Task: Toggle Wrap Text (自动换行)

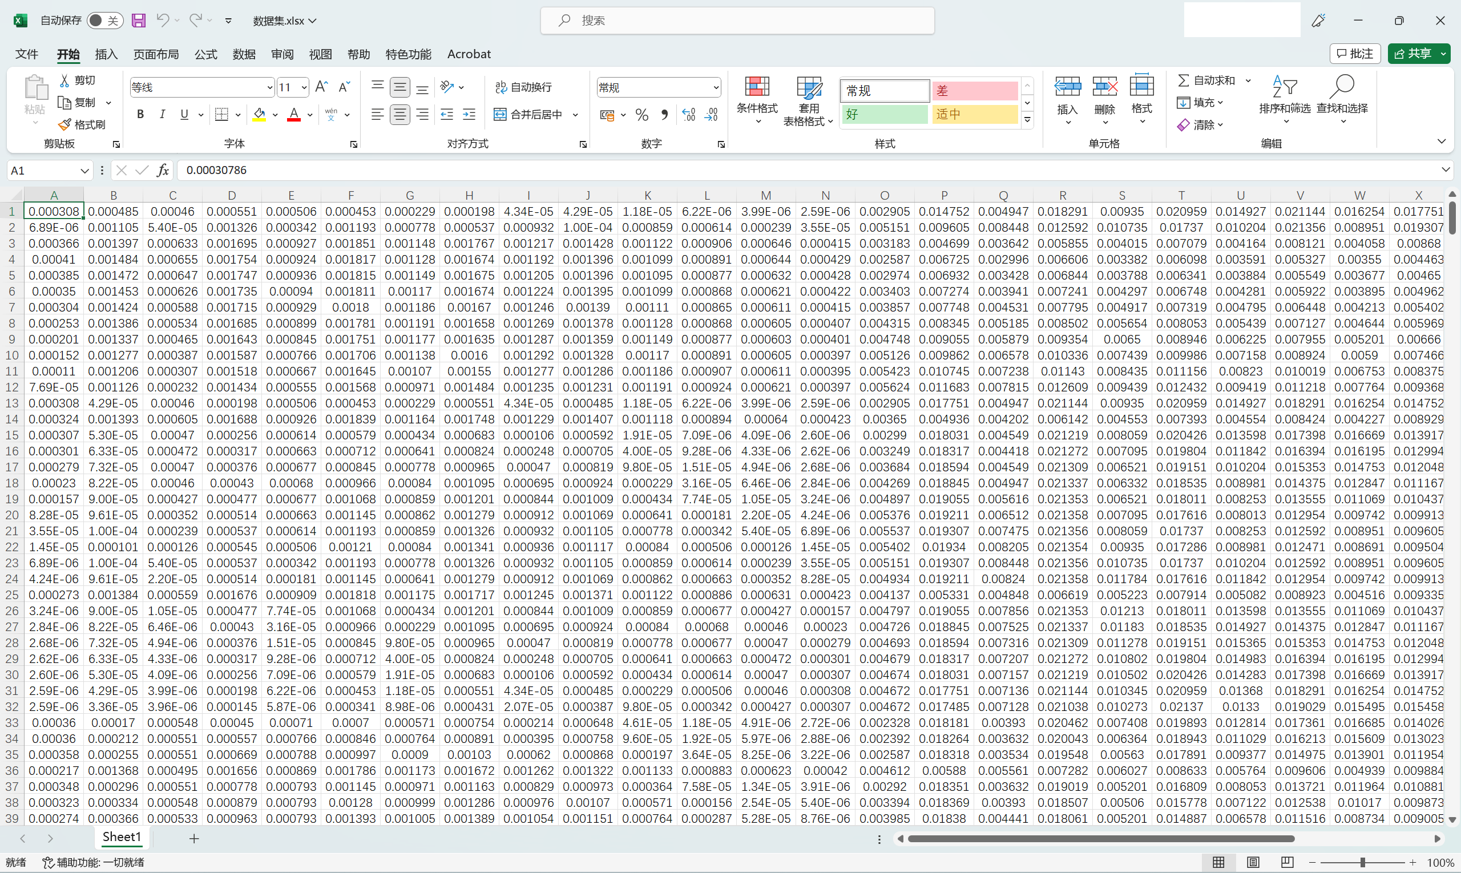Action: [524, 87]
